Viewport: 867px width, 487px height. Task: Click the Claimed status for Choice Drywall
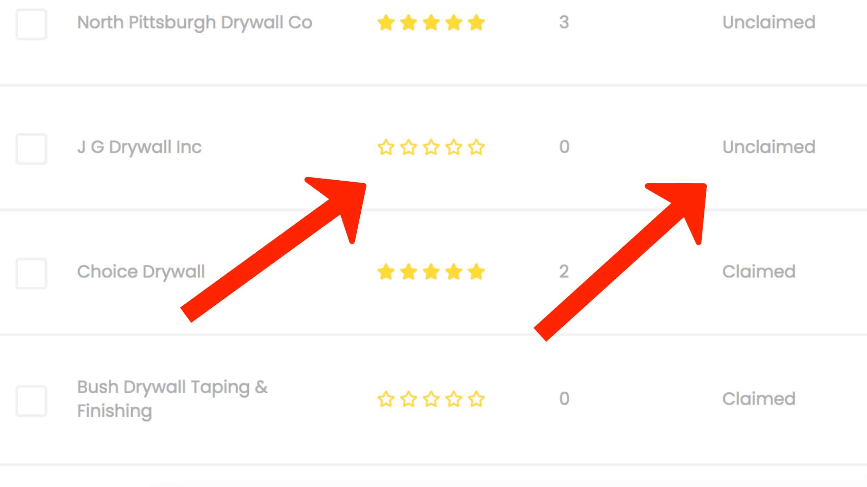click(759, 272)
